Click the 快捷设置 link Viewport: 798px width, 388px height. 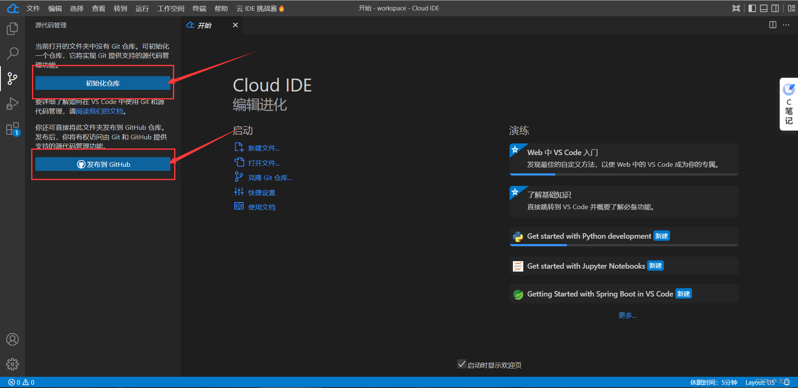(261, 193)
